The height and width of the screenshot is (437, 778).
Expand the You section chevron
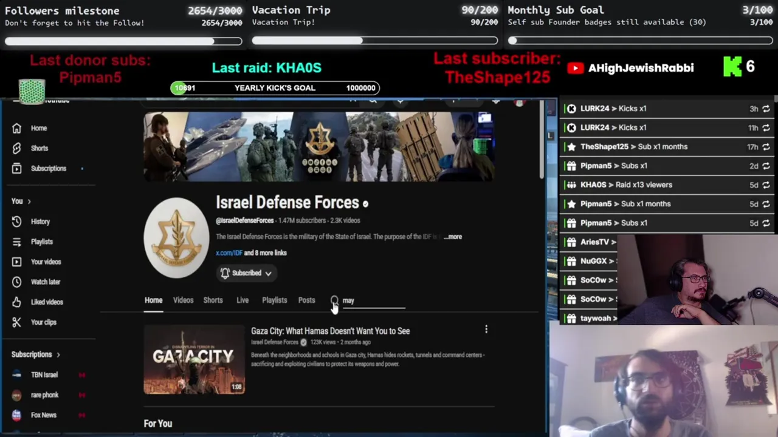(x=29, y=201)
